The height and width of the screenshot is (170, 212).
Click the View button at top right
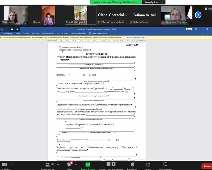coord(208,9)
